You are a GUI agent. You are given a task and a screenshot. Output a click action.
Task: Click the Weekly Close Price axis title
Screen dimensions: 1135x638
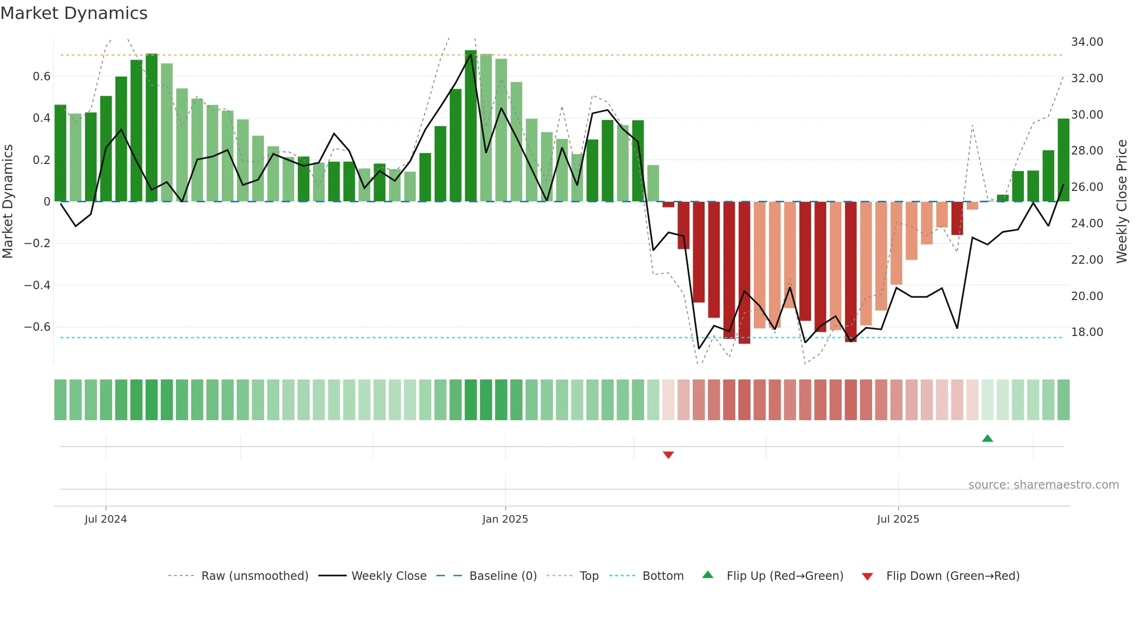(1122, 201)
